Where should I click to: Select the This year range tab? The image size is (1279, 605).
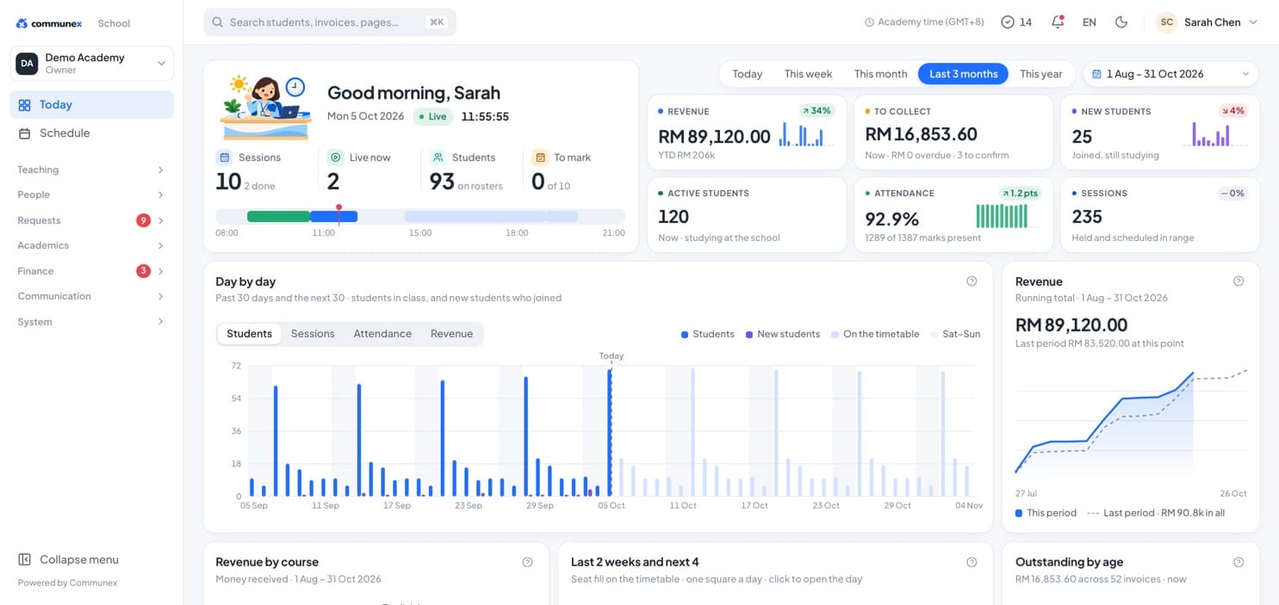click(1040, 74)
